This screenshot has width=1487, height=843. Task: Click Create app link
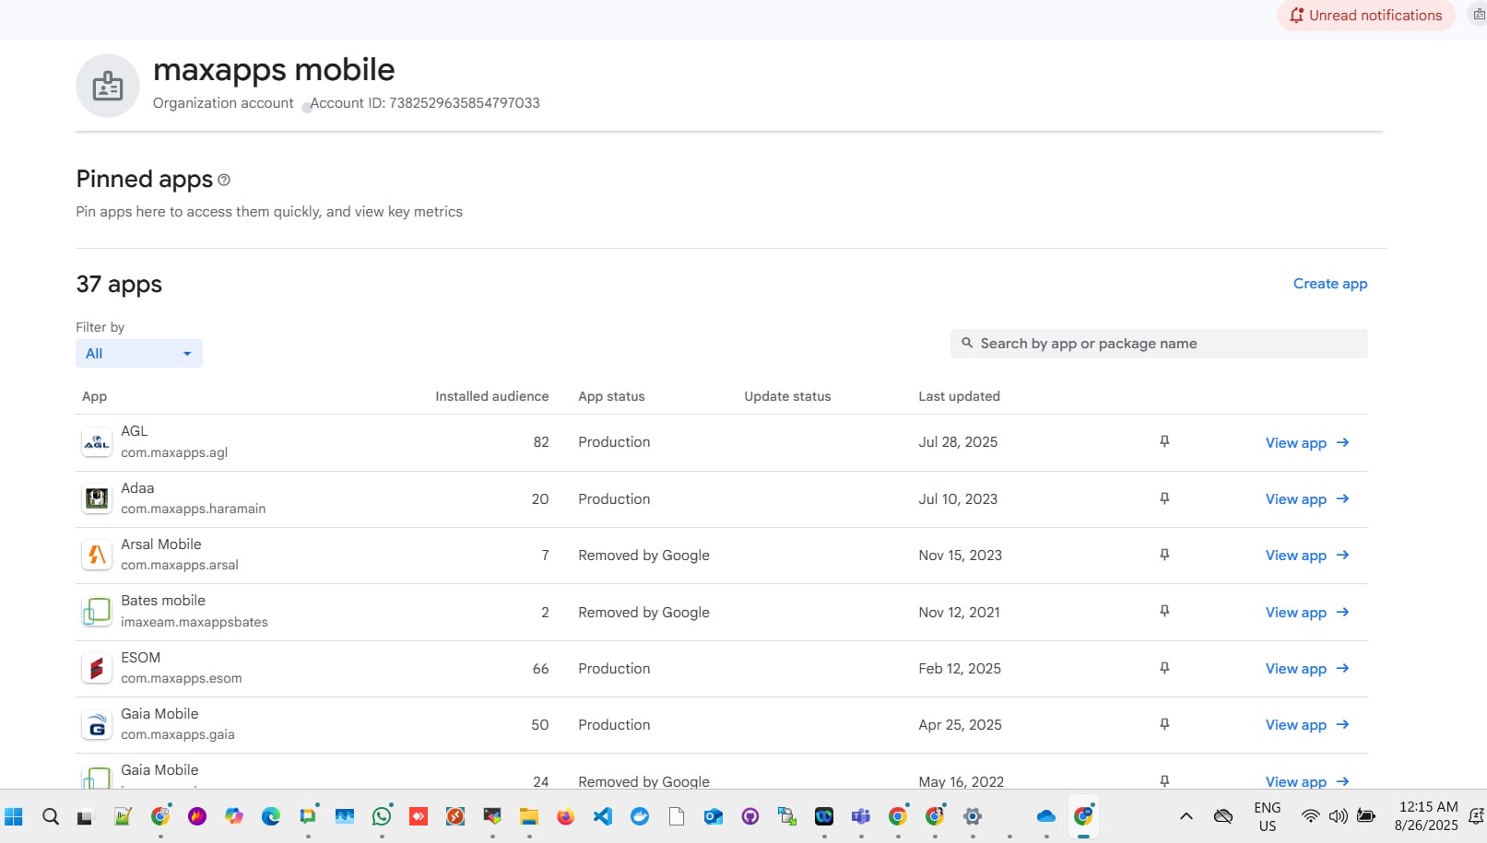tap(1329, 284)
